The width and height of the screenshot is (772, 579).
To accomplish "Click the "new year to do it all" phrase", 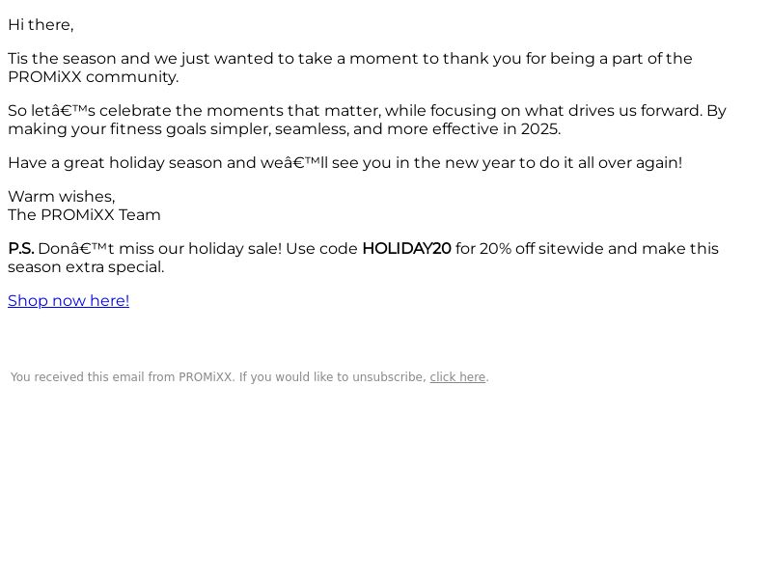I will 519,162.
